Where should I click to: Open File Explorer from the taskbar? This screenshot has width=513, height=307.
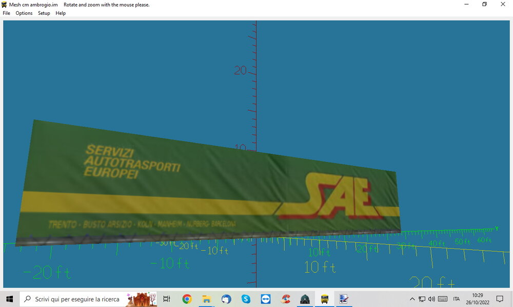pyautogui.click(x=206, y=299)
